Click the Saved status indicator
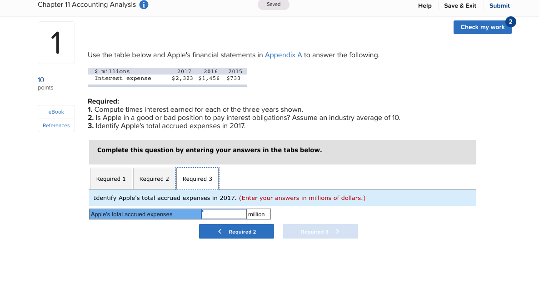 click(274, 5)
